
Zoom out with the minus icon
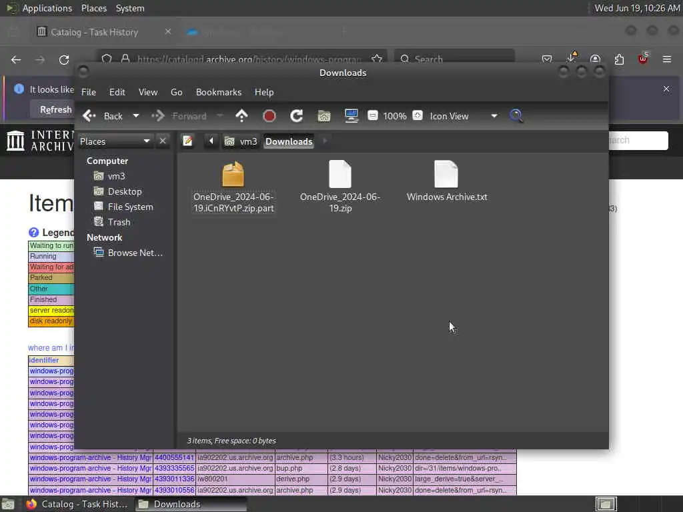372,115
